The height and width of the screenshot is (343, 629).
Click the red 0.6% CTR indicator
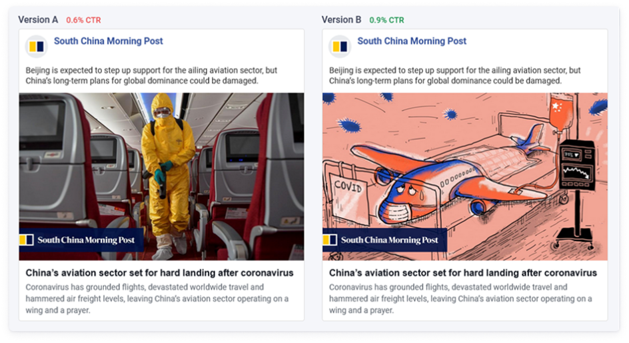pos(83,20)
